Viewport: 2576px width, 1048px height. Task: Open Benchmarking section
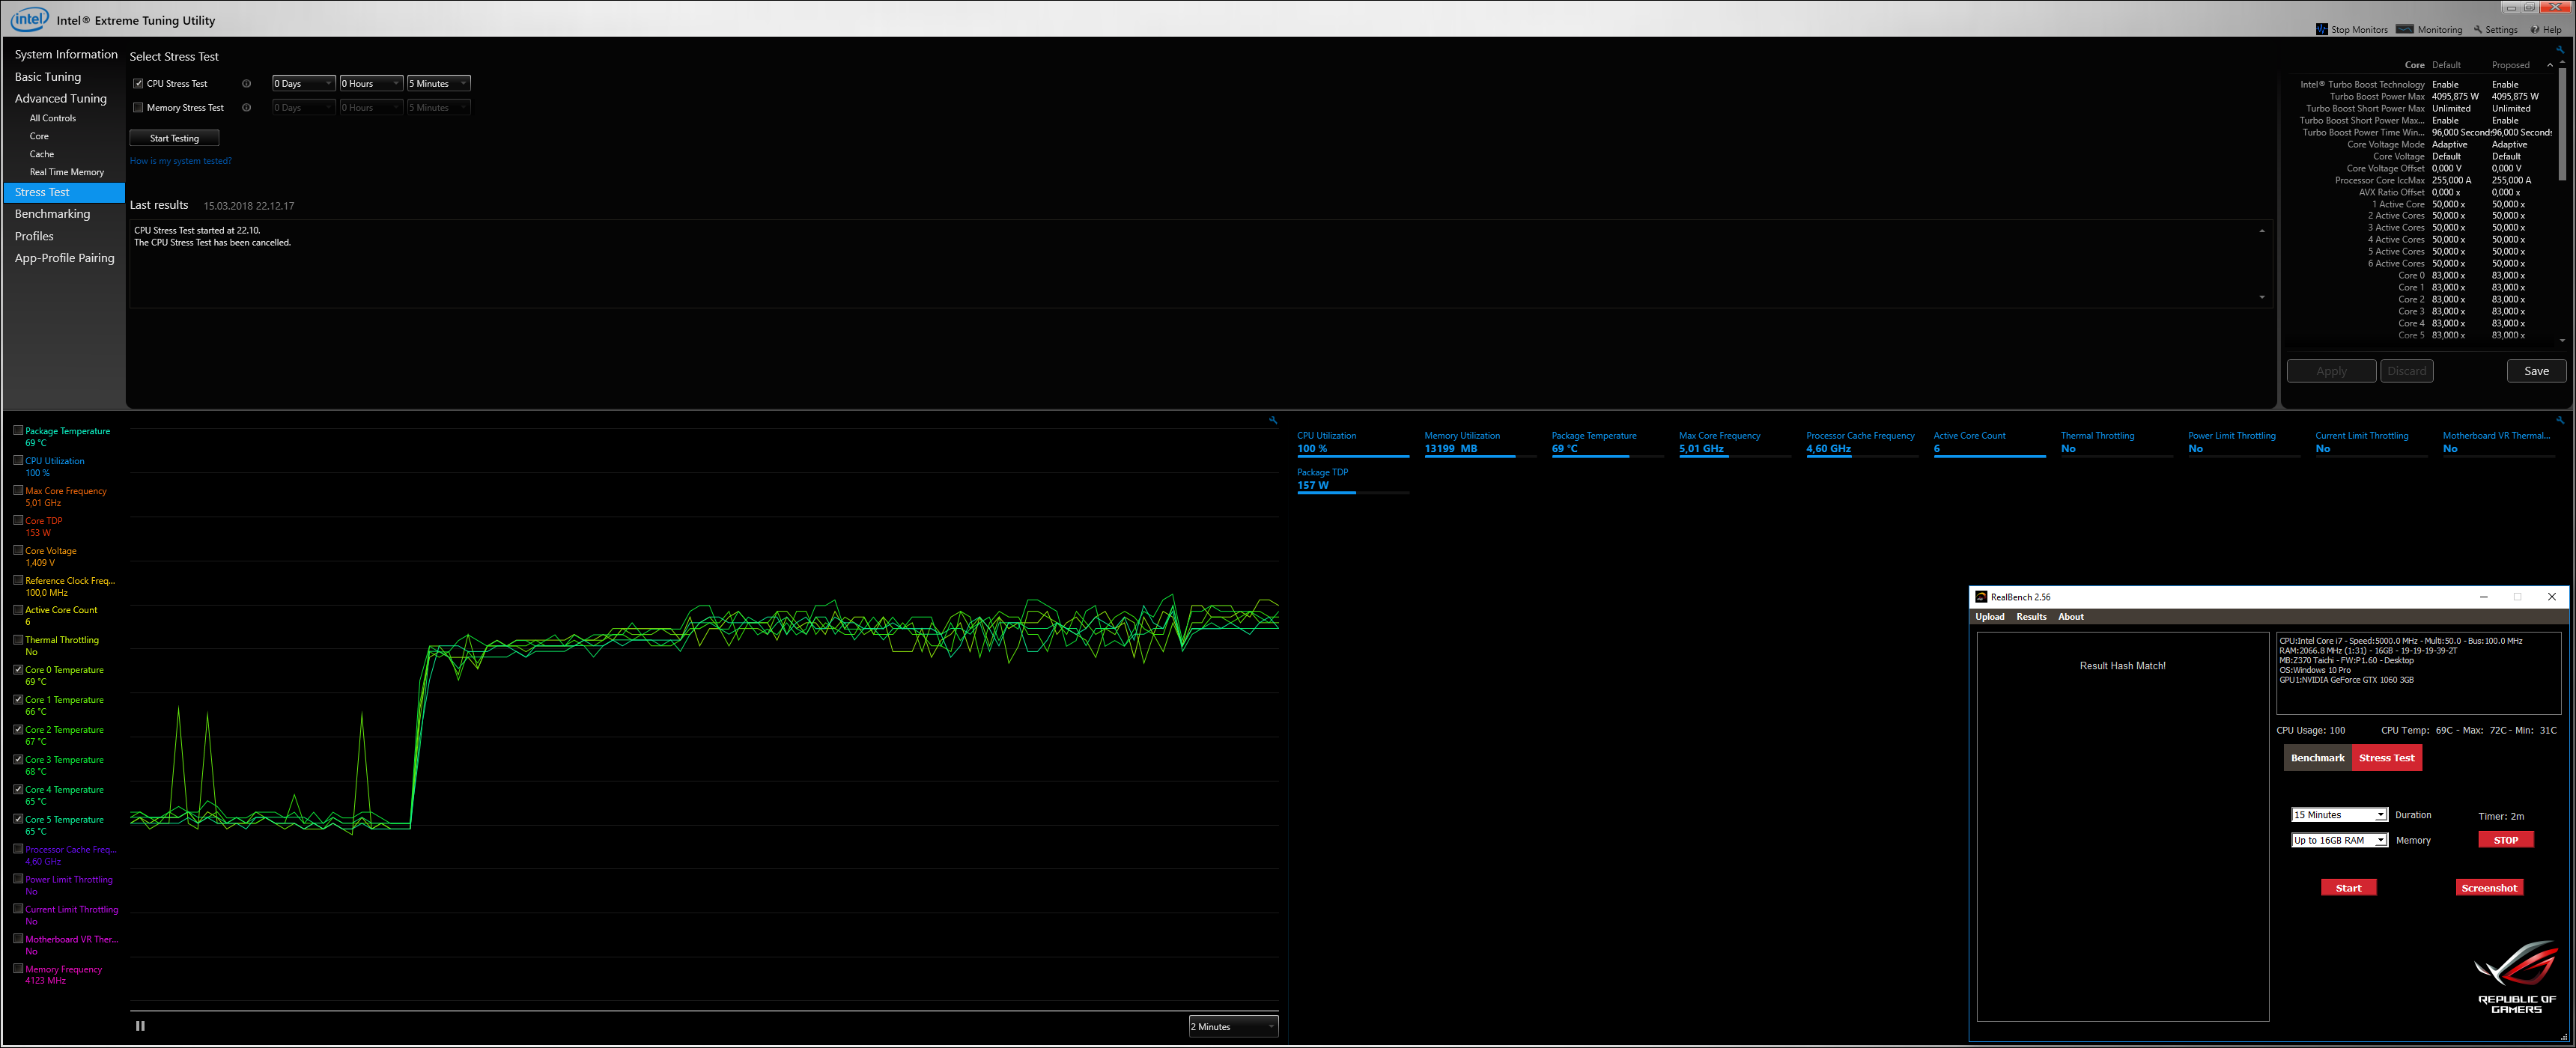pos(52,214)
